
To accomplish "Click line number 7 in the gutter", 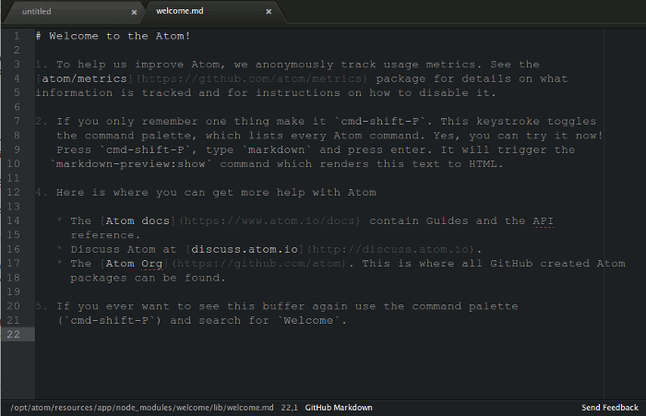I will click(17, 121).
